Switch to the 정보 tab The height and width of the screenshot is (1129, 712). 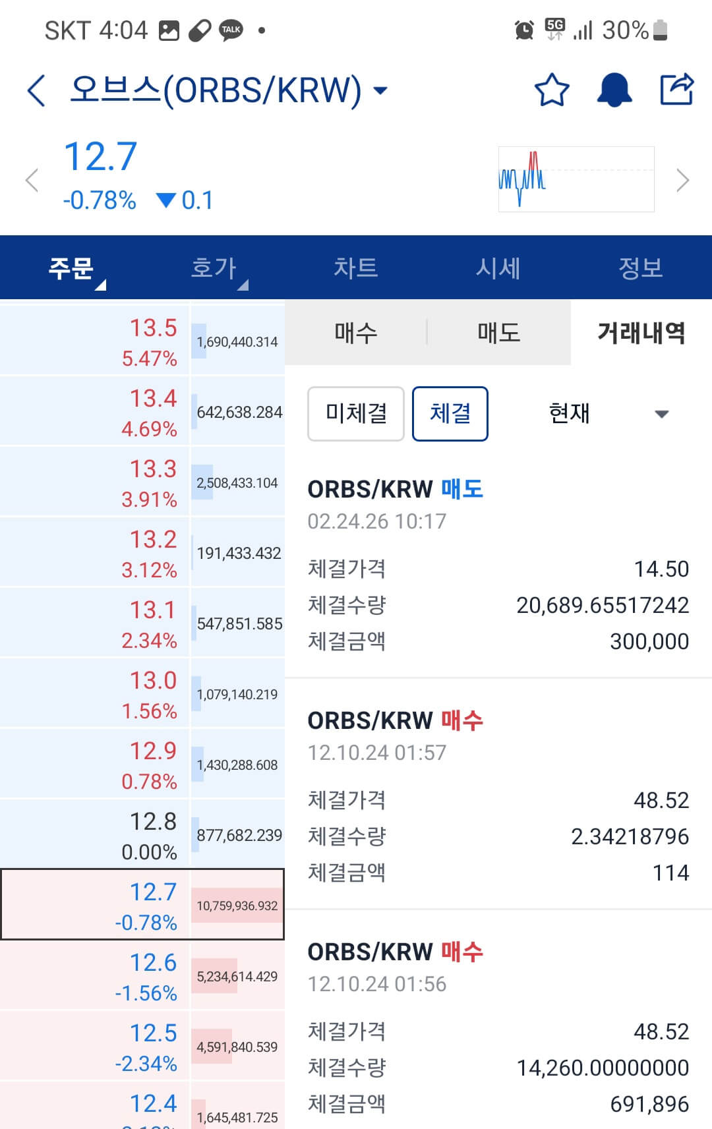point(641,268)
